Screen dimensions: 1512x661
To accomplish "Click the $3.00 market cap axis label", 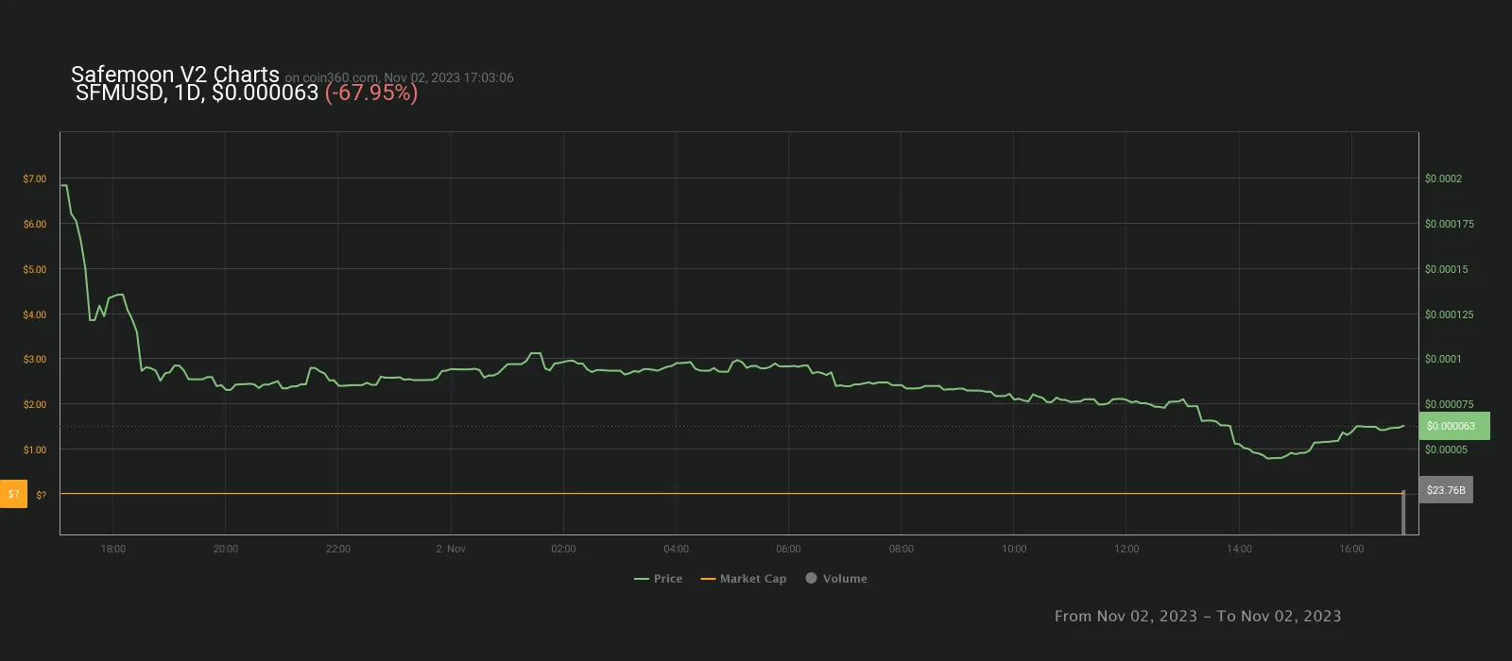I will pos(35,359).
